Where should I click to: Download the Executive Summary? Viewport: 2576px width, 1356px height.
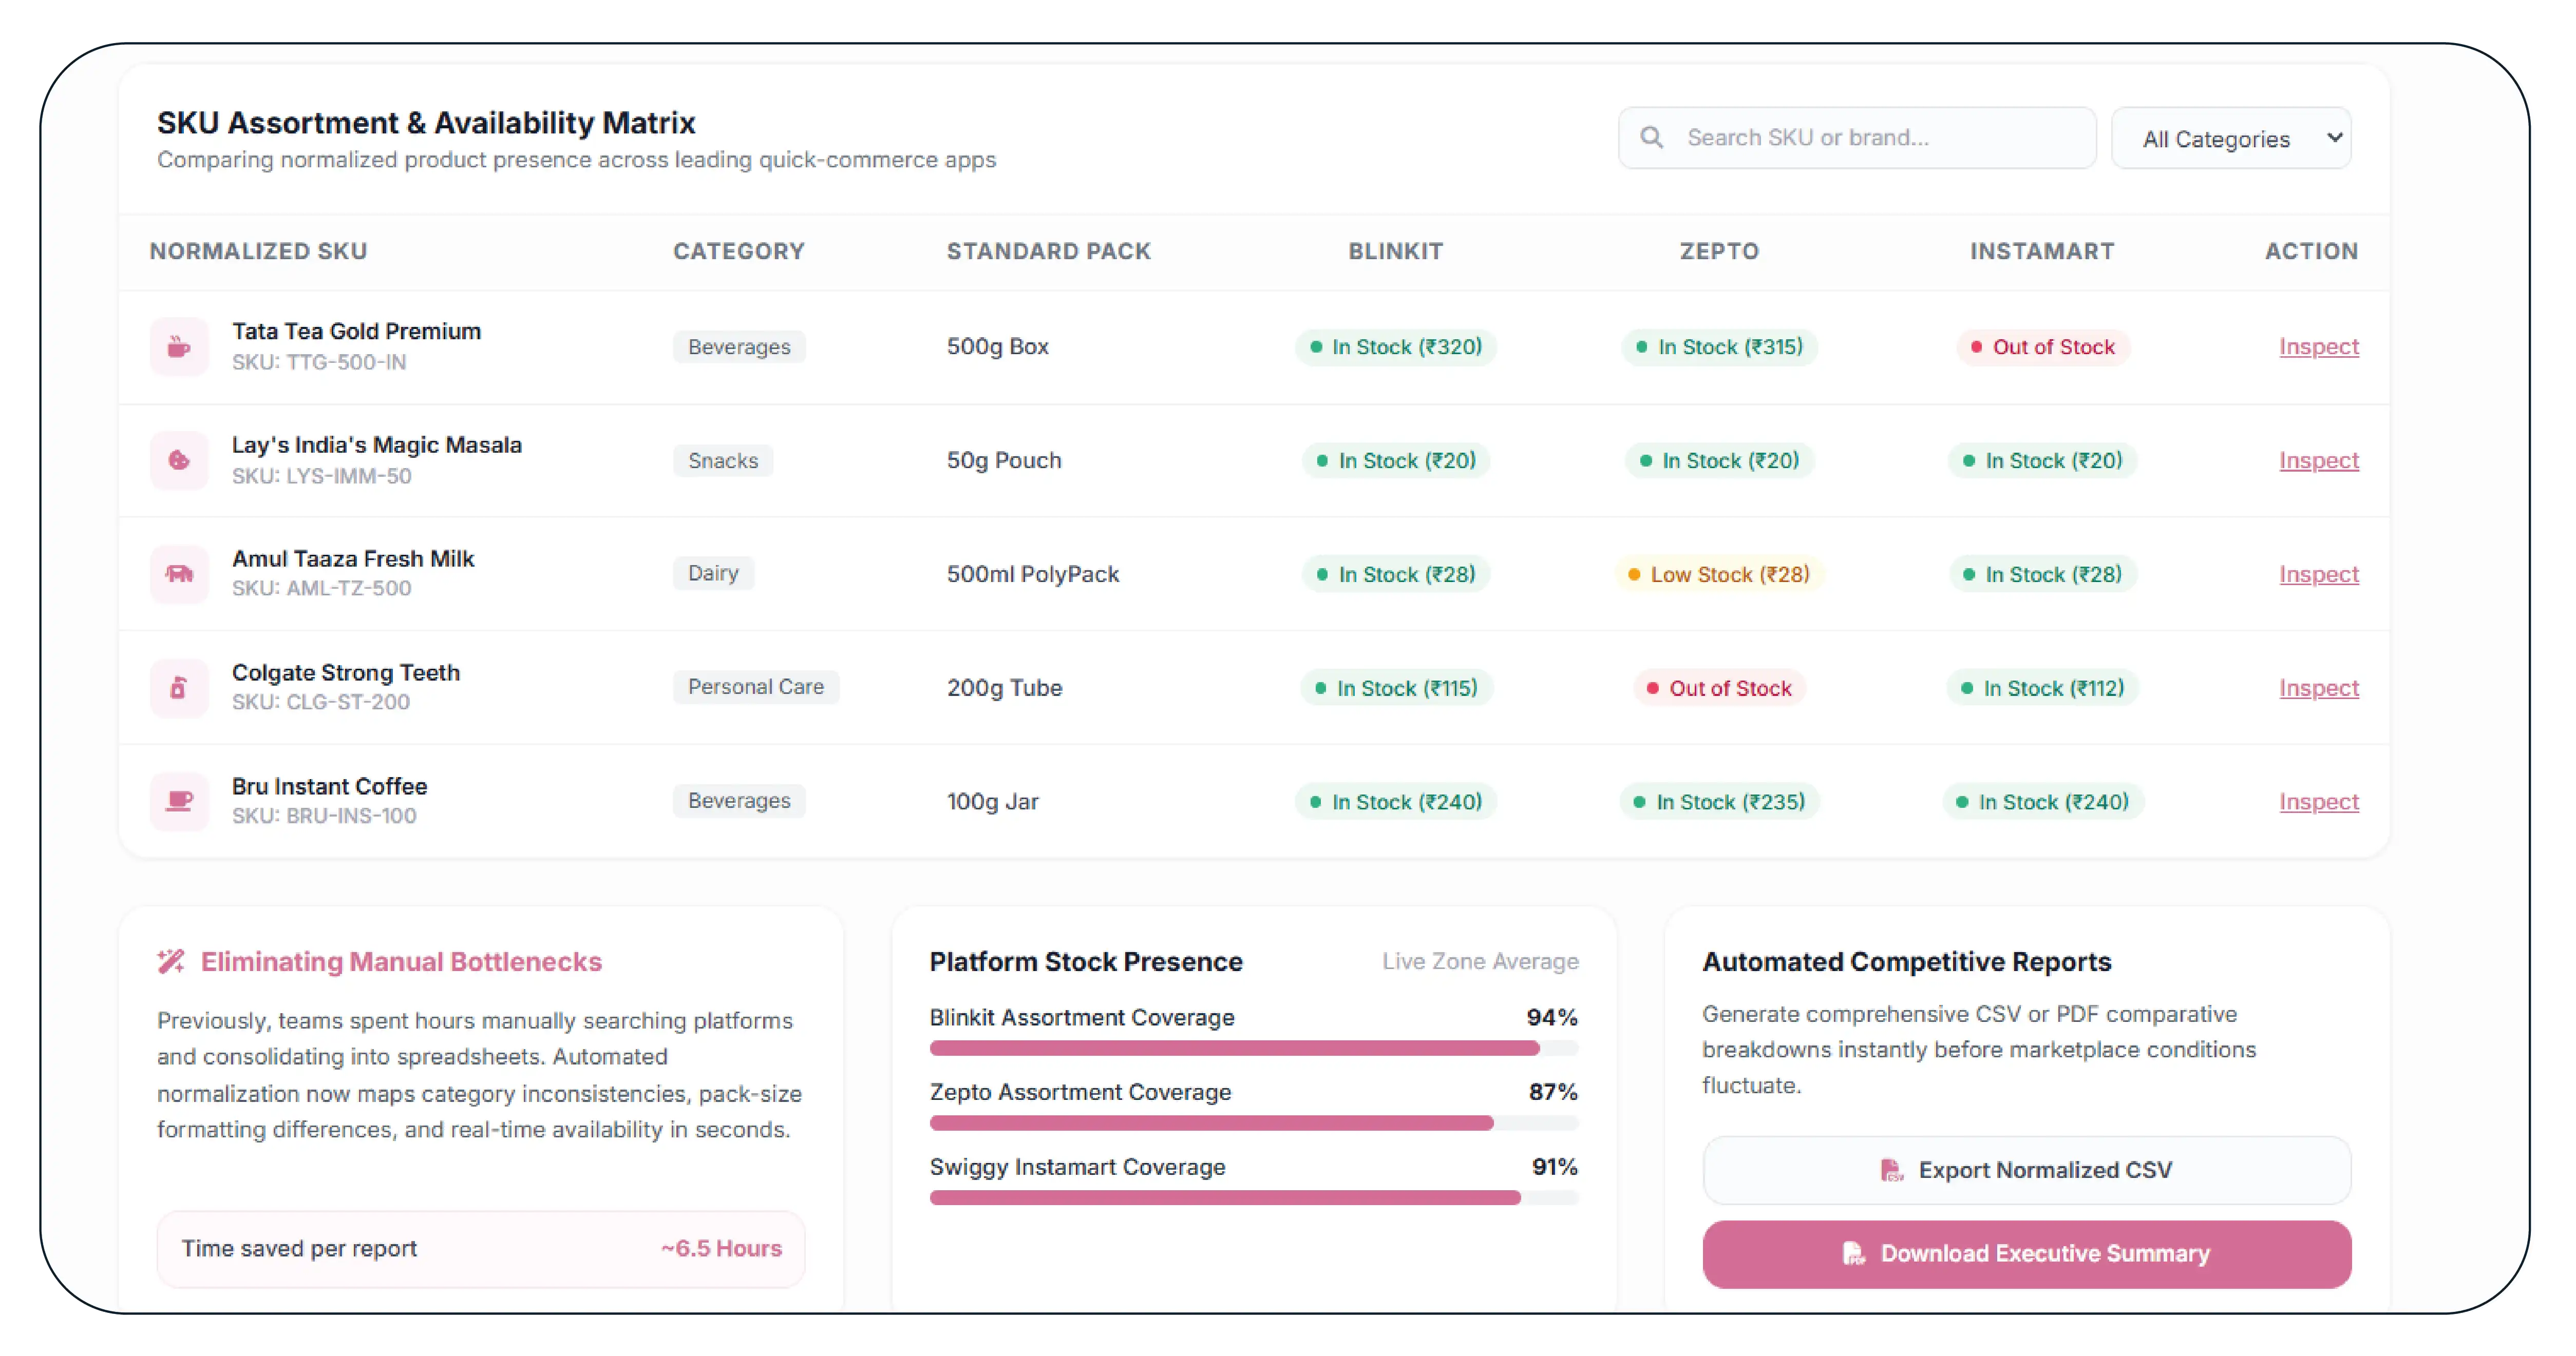[2027, 1254]
